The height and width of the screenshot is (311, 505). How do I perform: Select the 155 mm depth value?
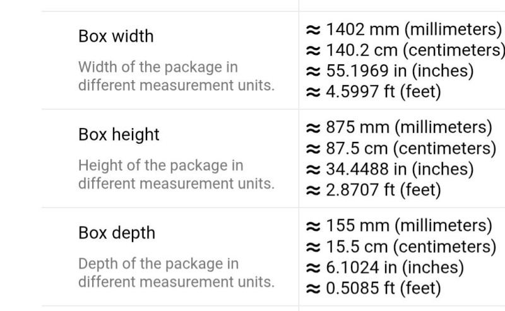(x=353, y=226)
